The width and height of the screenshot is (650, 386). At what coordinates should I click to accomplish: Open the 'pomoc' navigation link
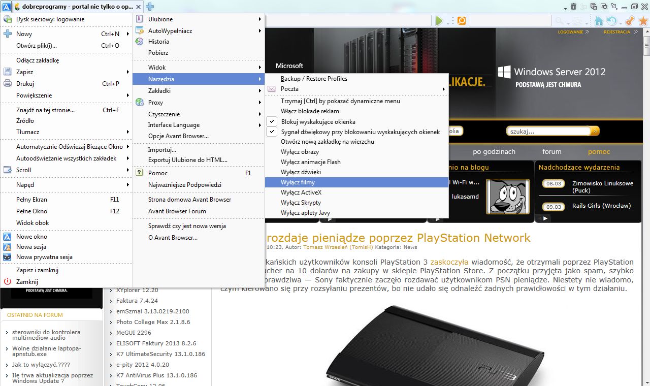pos(599,151)
